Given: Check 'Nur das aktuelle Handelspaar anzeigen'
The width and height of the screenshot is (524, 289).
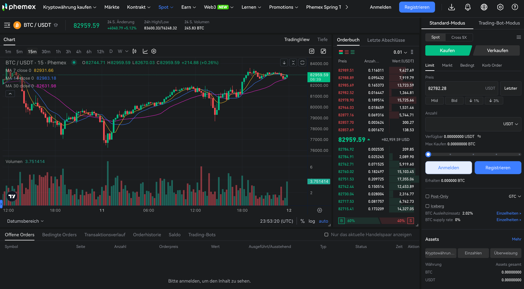Looking at the screenshot, I should pos(326,235).
